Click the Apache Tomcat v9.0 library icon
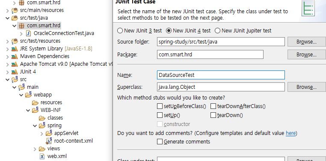326x161 pixels. coord(15,64)
